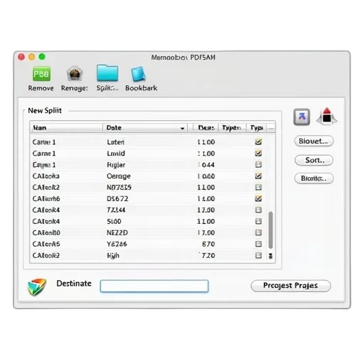Viewport: 364px width, 364px height.
Task: Click the Siouet... button
Action: tap(314, 141)
